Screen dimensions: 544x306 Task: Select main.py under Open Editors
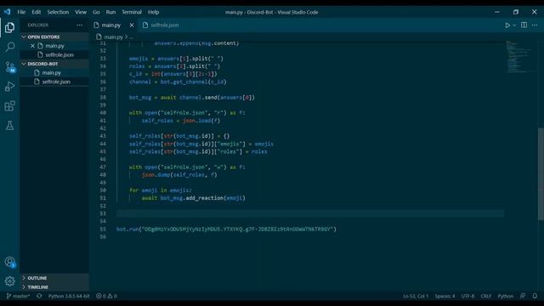54,46
